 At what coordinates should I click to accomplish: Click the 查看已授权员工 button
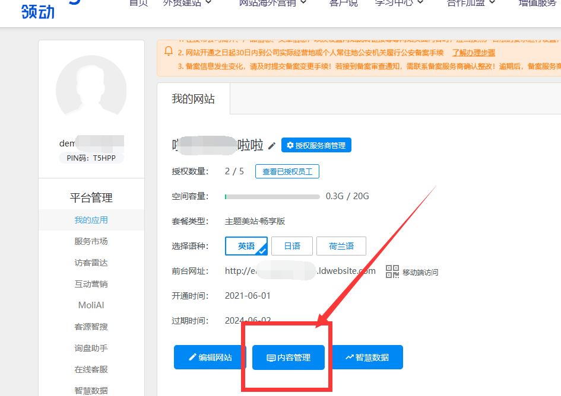pyautogui.click(x=287, y=171)
